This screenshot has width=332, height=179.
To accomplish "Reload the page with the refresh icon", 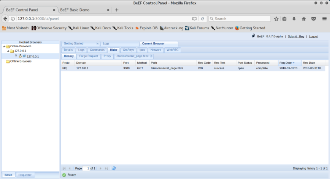I will [x=202, y=19].
